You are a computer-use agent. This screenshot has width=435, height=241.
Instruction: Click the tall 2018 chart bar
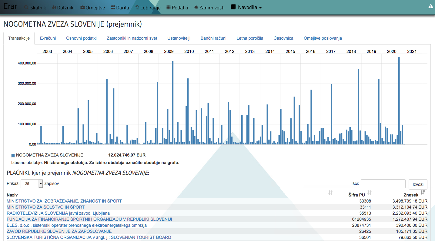pos(358,107)
